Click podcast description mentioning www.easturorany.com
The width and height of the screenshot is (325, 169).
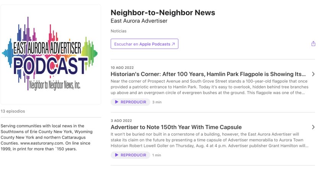(47, 137)
